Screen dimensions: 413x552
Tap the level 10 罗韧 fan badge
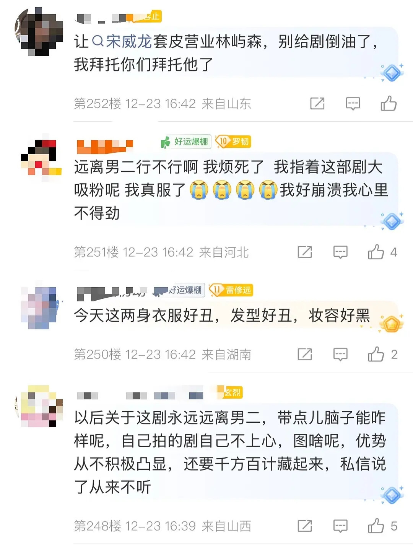coord(233,142)
